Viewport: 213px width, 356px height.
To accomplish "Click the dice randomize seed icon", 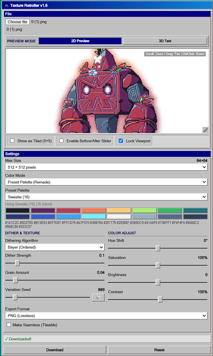I will [98, 298].
